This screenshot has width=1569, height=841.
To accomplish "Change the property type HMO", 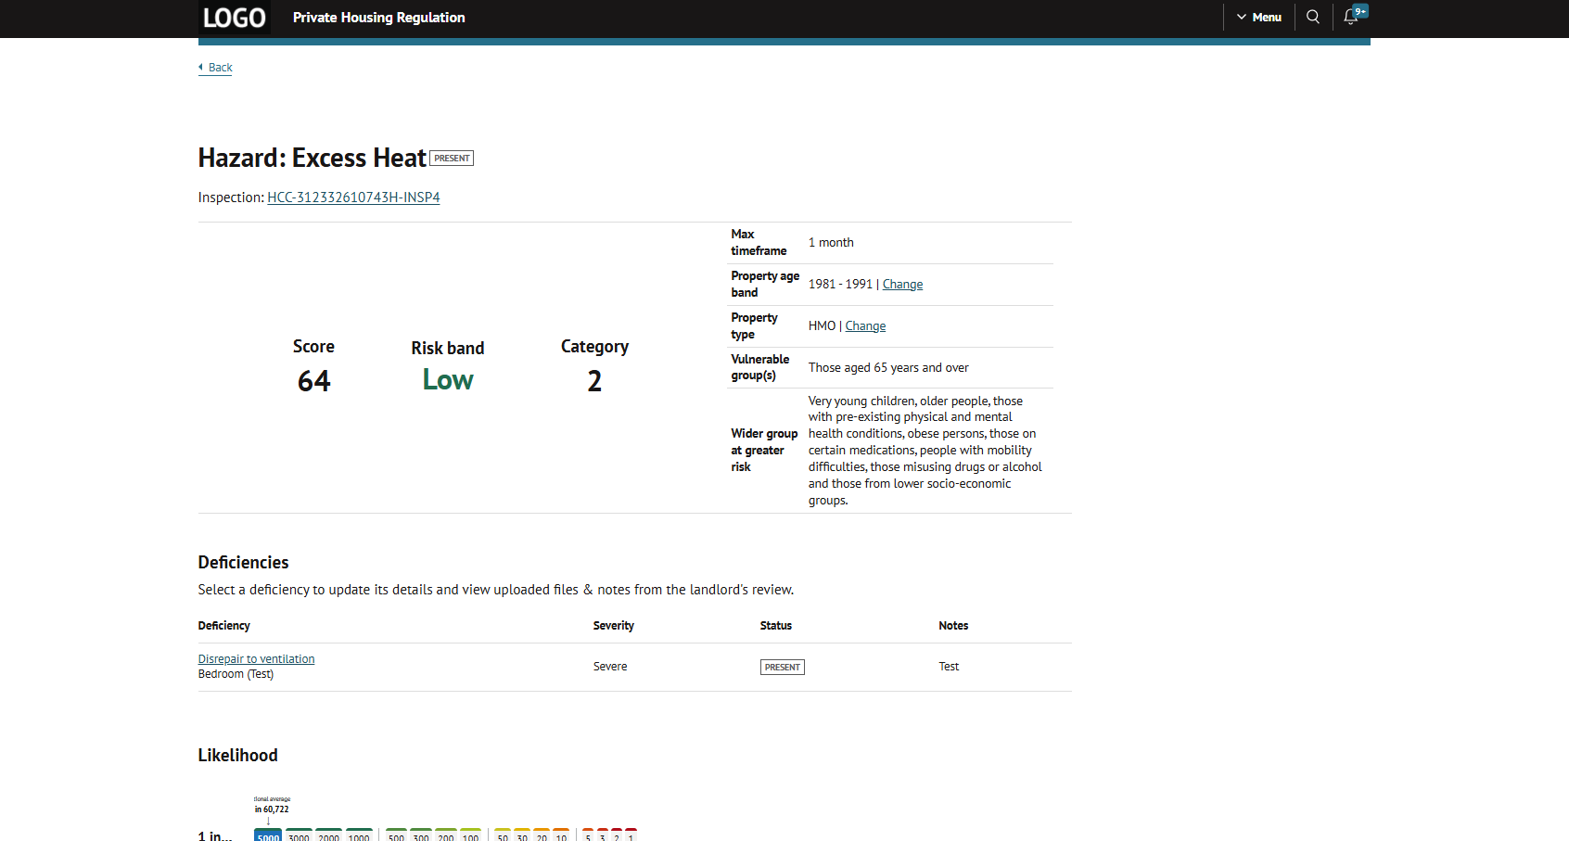I will click(x=865, y=326).
